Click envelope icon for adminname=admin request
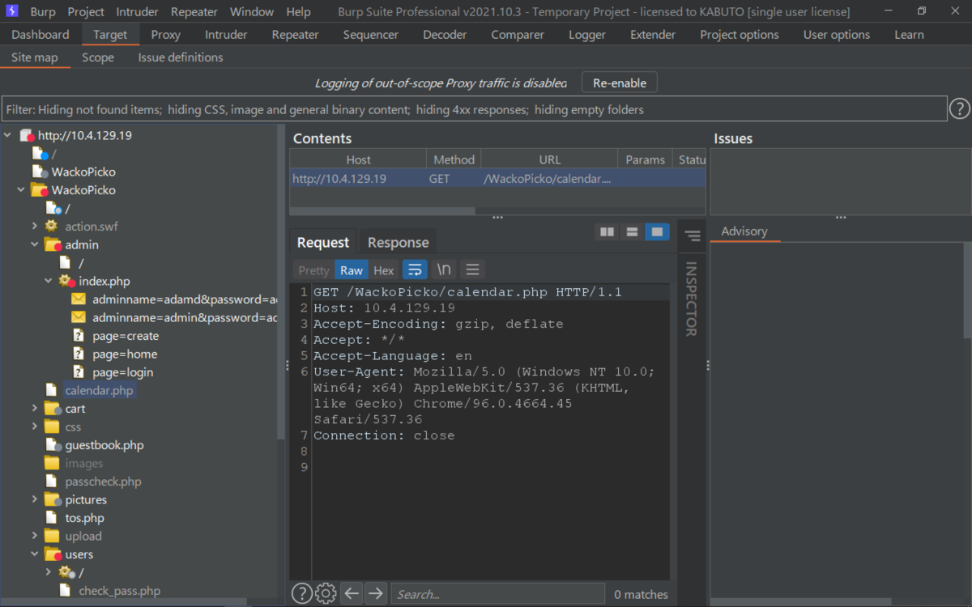Image resolution: width=972 pixels, height=607 pixels. point(79,317)
